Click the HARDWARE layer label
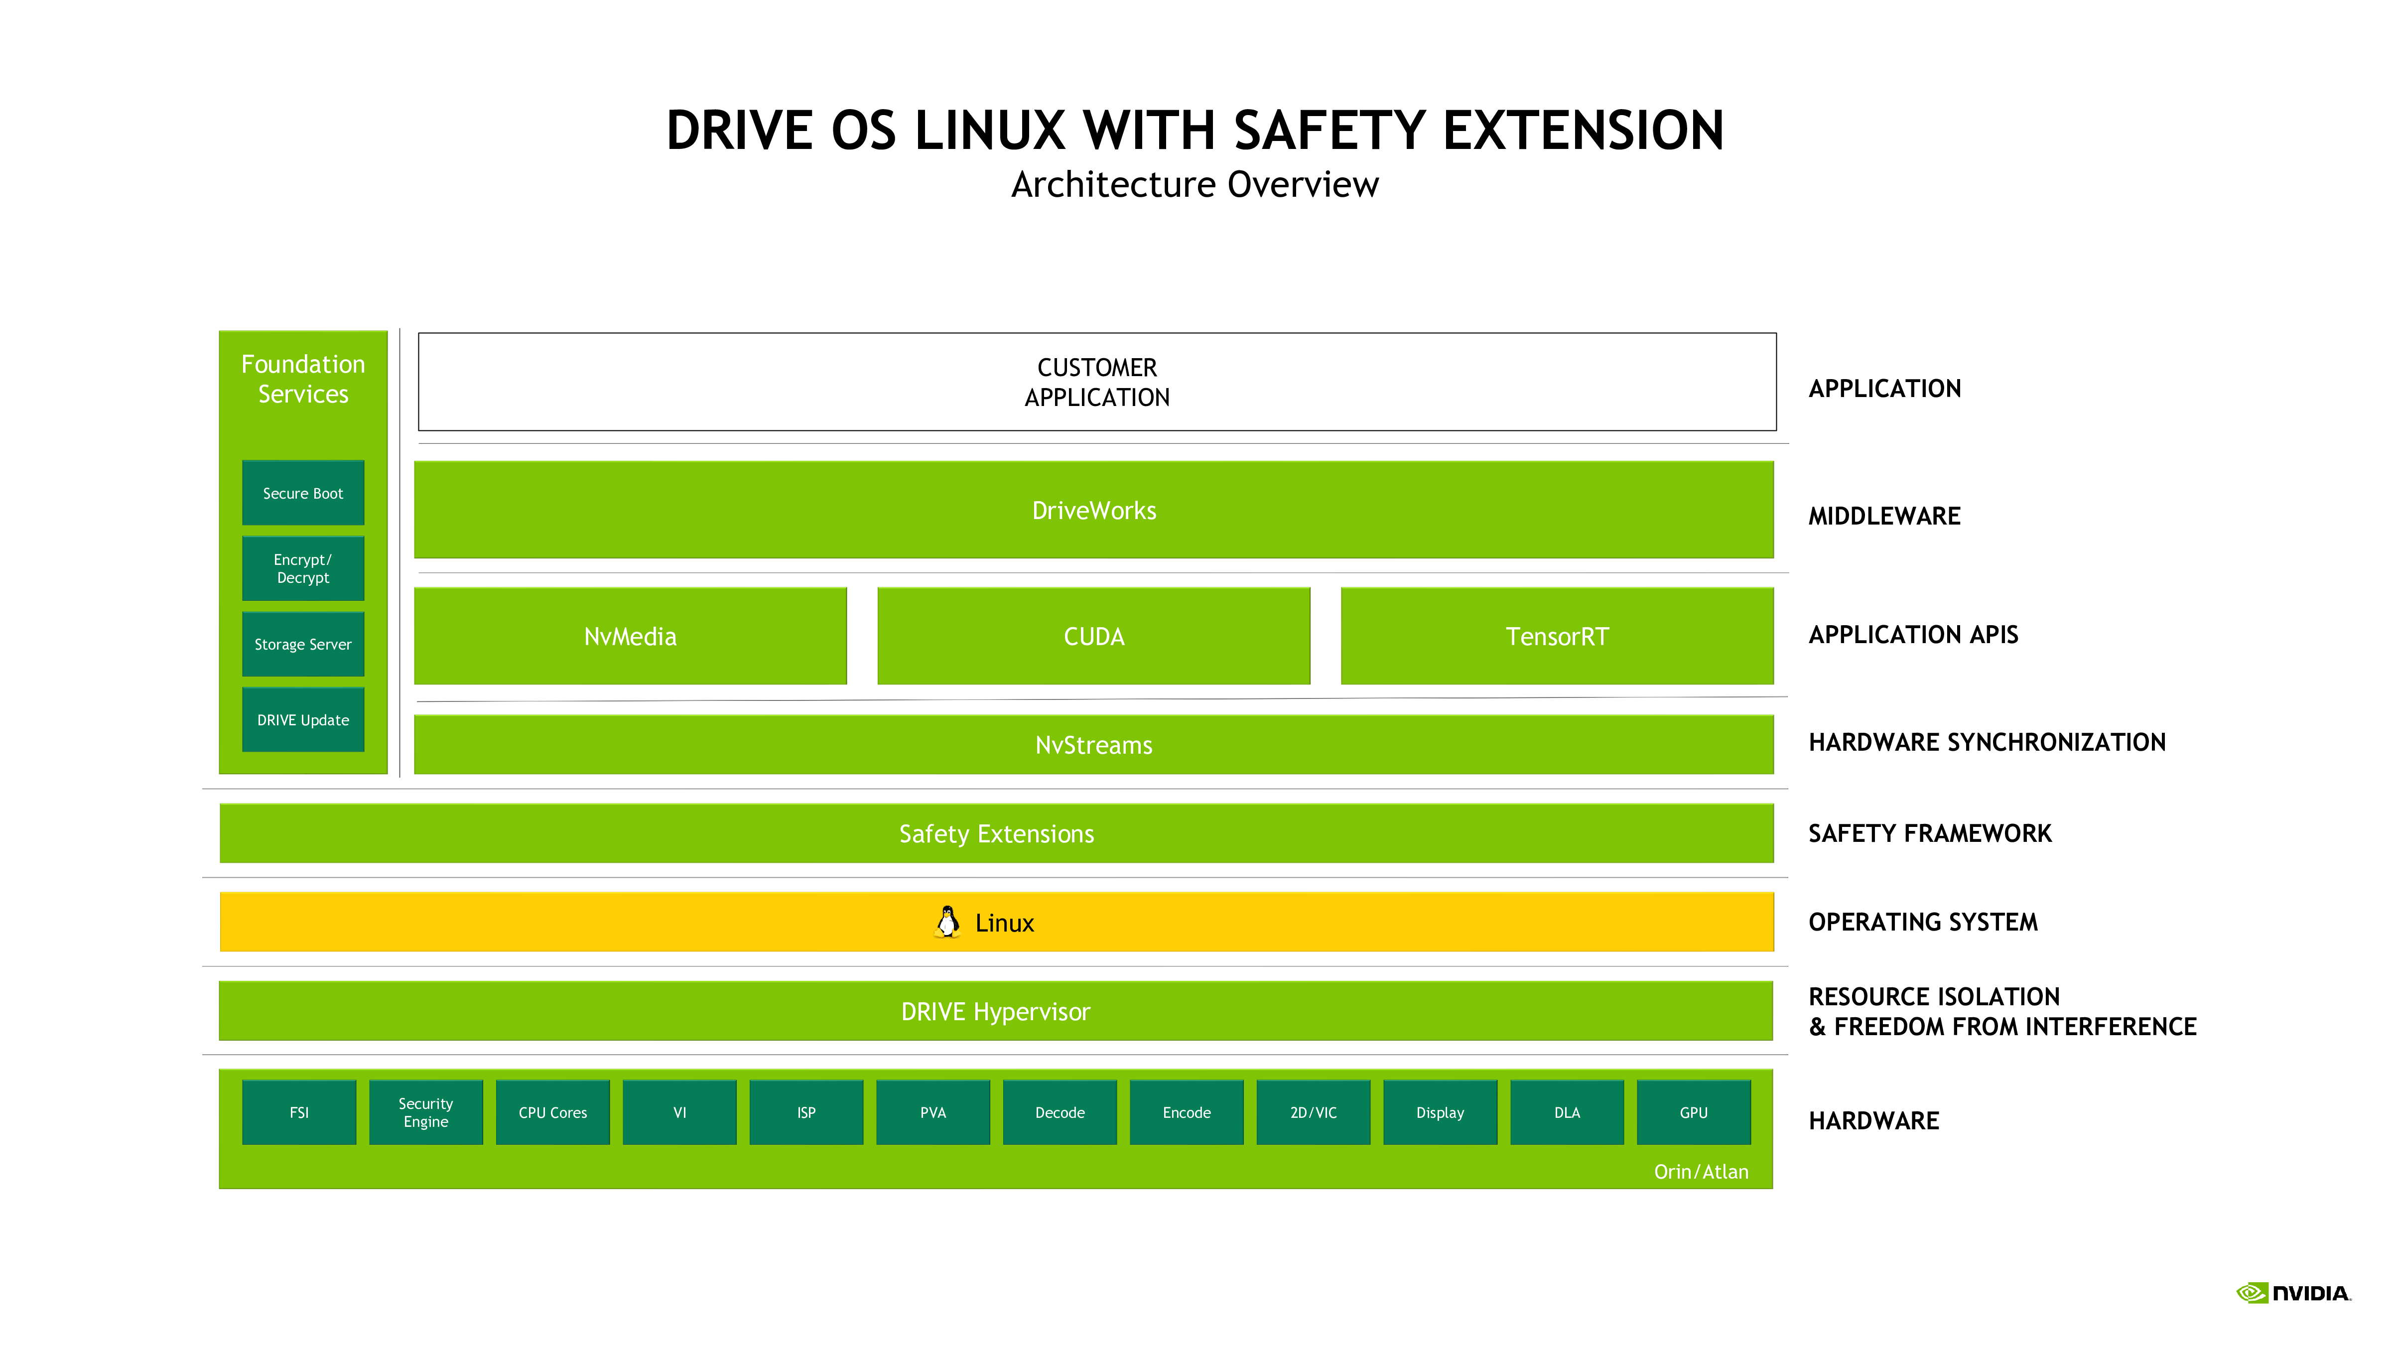Image resolution: width=2391 pixels, height=1345 pixels. point(1873,1120)
